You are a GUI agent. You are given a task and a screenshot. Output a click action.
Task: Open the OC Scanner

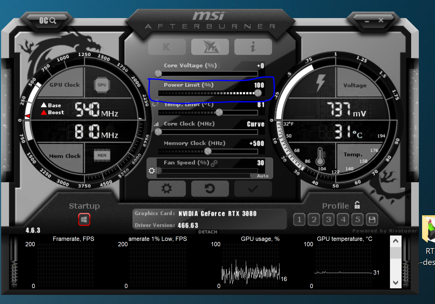coord(47,21)
